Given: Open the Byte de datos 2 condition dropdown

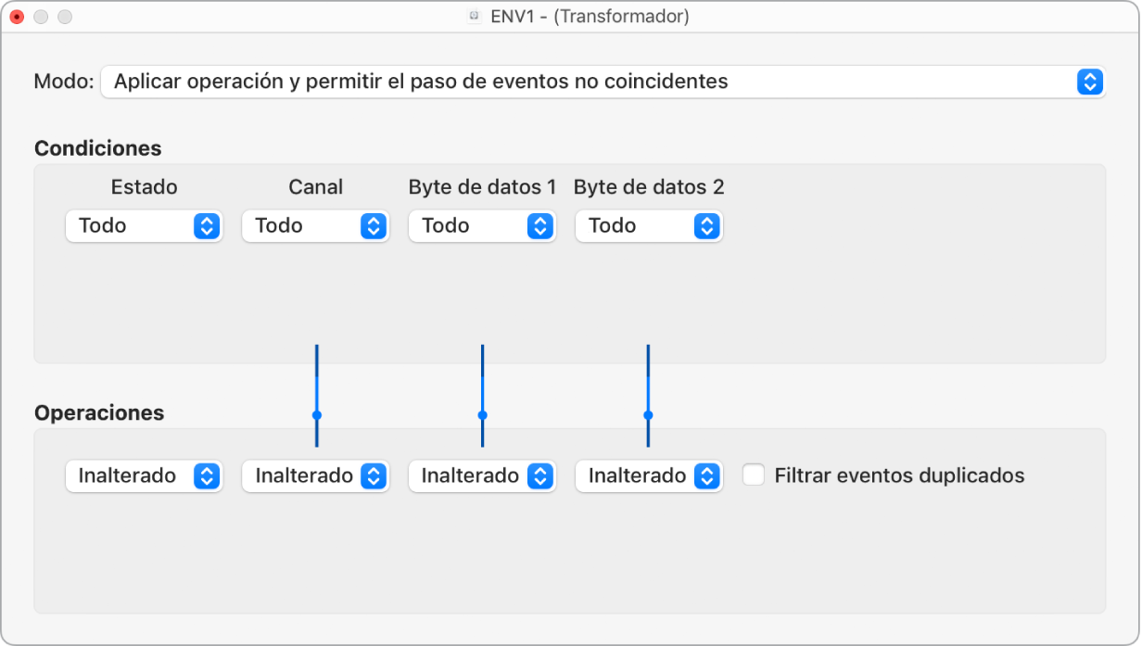Looking at the screenshot, I should [648, 226].
